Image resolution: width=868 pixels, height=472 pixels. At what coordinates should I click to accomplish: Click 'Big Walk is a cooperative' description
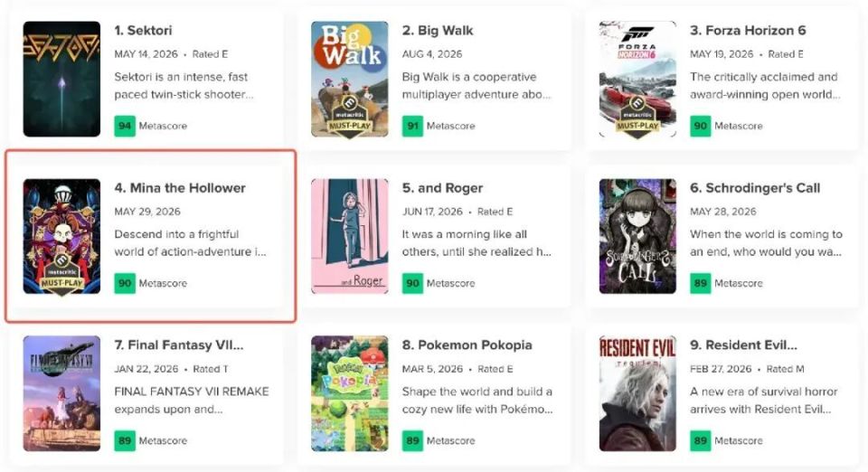[x=476, y=86]
